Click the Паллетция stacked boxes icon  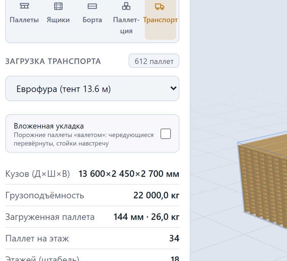click(126, 6)
